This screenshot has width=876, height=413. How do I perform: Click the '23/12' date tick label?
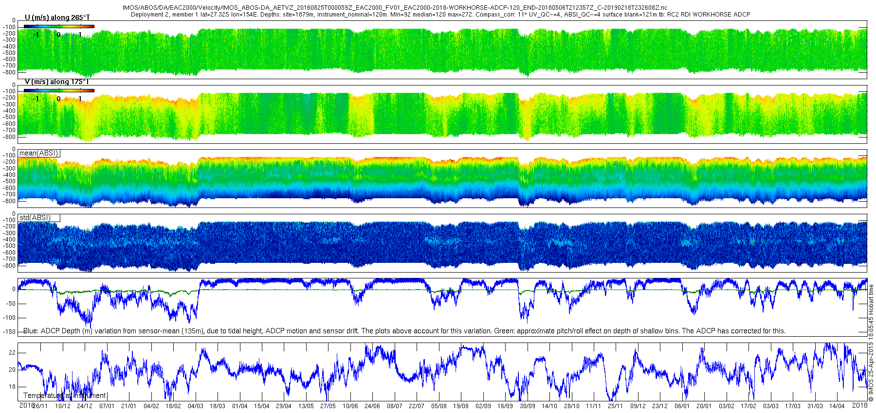click(x=660, y=406)
